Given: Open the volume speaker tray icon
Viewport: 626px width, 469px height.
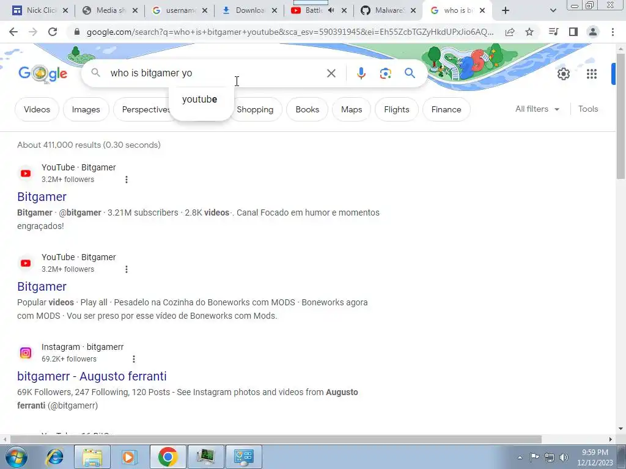Looking at the screenshot, I should [564, 457].
